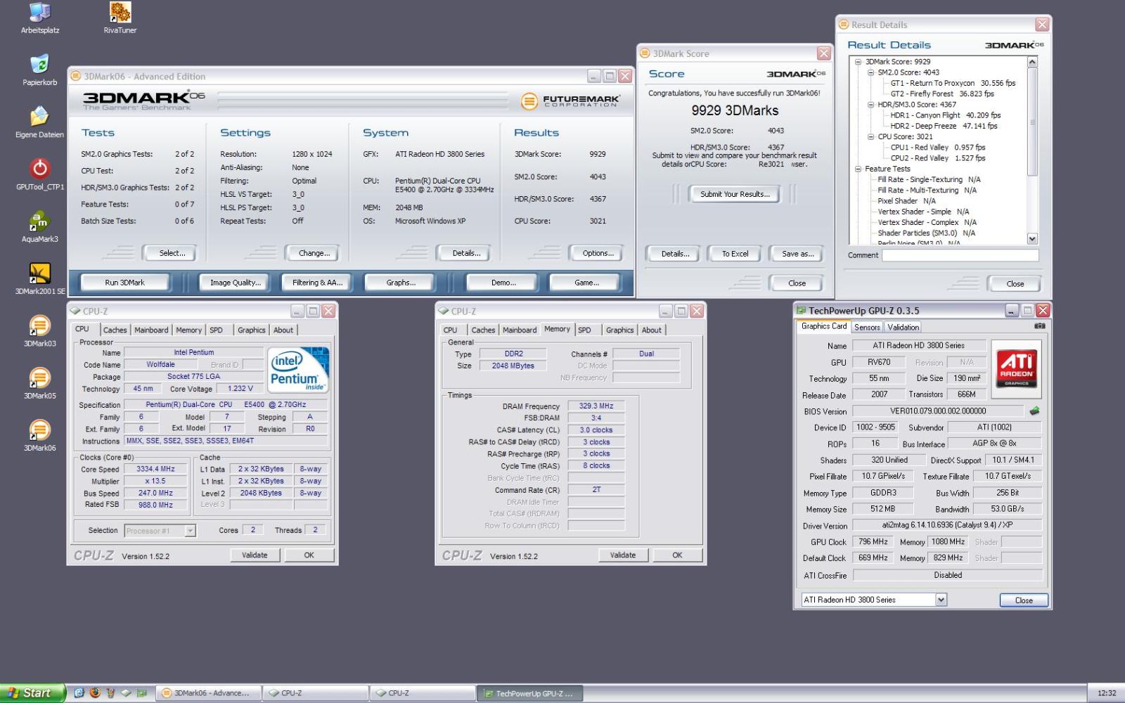Open the Arbeitsplatz desktop icon
Image resolution: width=1125 pixels, height=703 pixels.
click(x=40, y=18)
